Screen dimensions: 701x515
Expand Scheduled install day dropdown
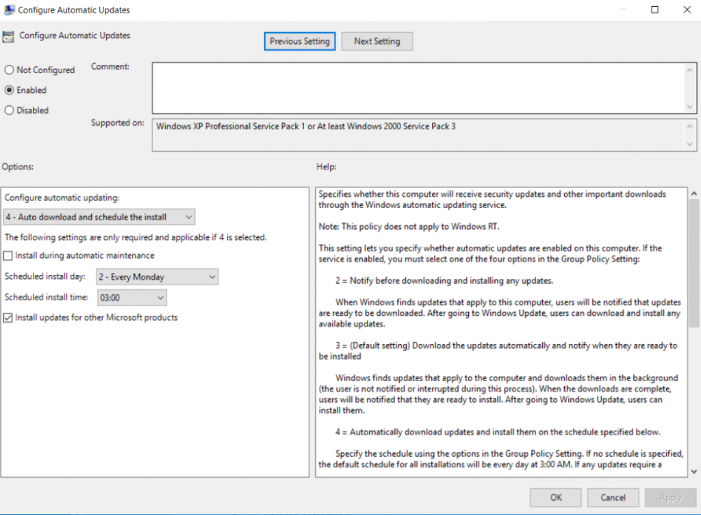(157, 277)
